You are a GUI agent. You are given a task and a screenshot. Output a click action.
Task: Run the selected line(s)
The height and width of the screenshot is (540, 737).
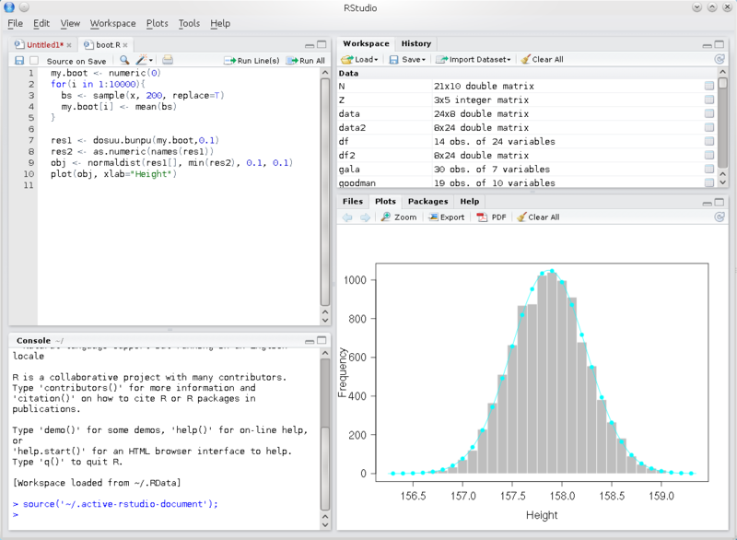click(252, 61)
